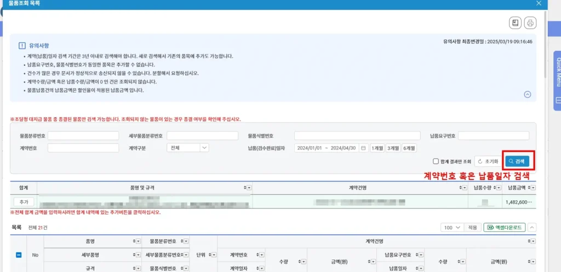Click 적용 to apply the page size
This screenshot has height=272, width=561.
[x=472, y=227]
